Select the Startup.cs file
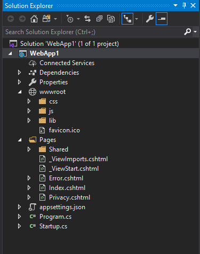Viewport: 200px width, 254px height. coord(53,226)
